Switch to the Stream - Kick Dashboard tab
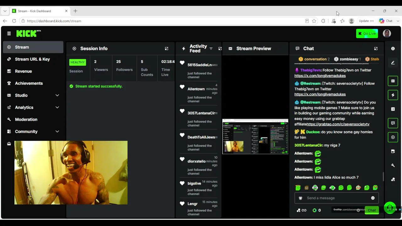This screenshot has height=226, width=402. pyautogui.click(x=40, y=11)
